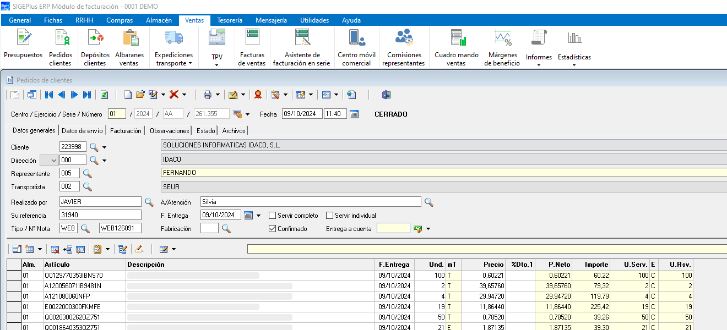Click Importe cell 225,42
The image size is (727, 330).
point(592,306)
